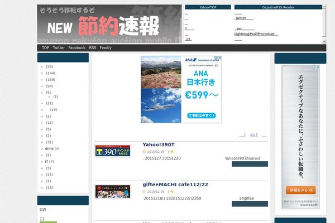Click the 2015/12/19 date of gifteeMACHI article

click(x=156, y=192)
